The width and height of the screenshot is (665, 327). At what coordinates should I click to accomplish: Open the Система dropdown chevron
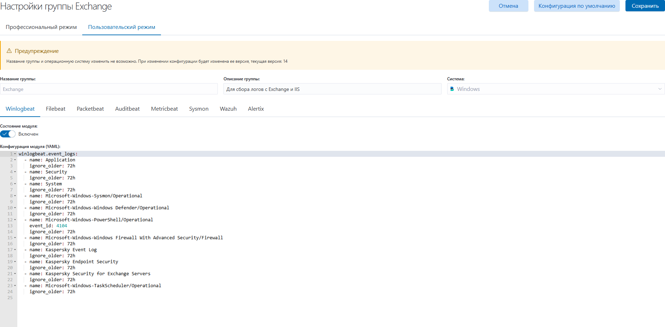(x=660, y=89)
